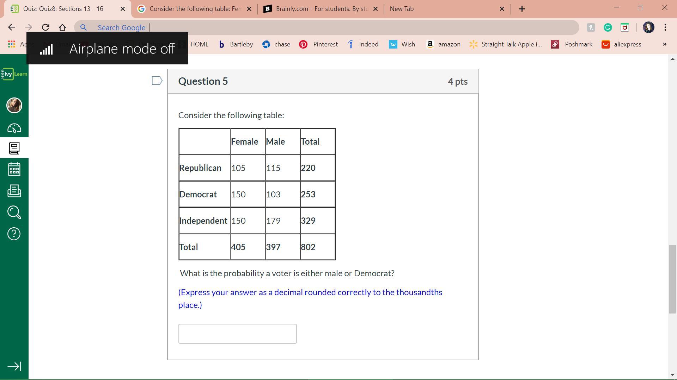Open the Help question mark icon
The height and width of the screenshot is (380, 677).
(x=14, y=234)
